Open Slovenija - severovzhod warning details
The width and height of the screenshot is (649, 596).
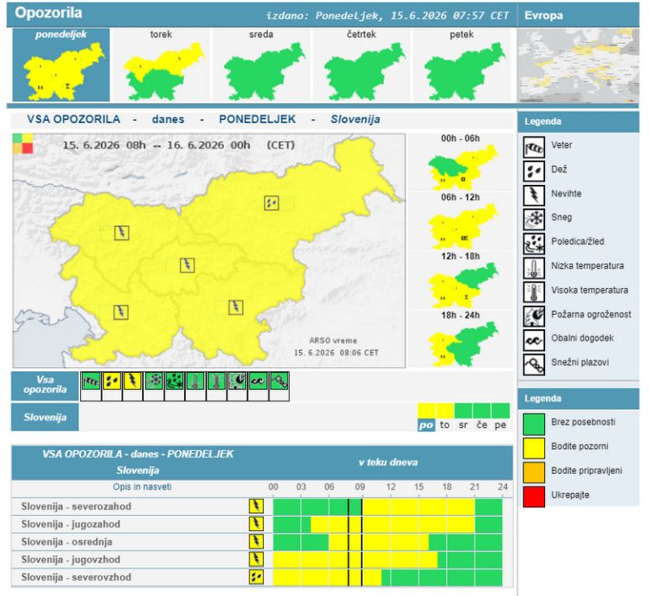tap(76, 577)
